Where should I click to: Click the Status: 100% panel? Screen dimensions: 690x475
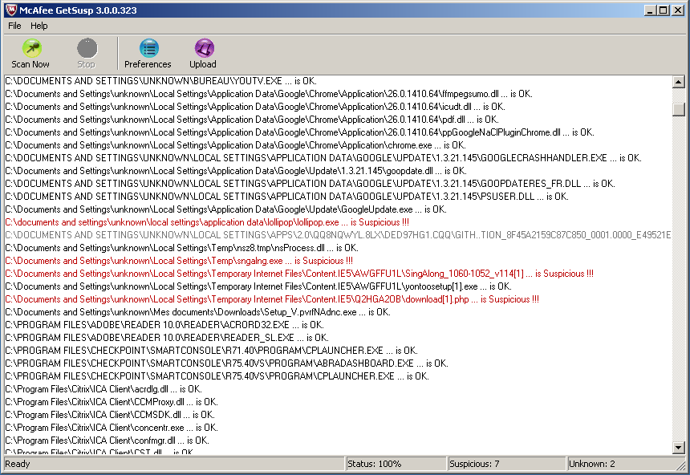(395, 464)
